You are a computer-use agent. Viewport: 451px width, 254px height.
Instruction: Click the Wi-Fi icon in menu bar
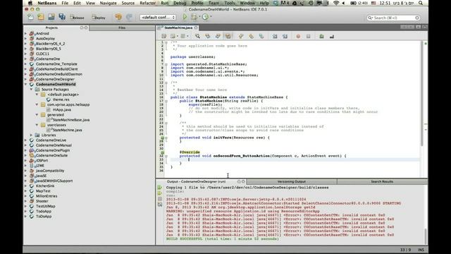(x=336, y=3)
